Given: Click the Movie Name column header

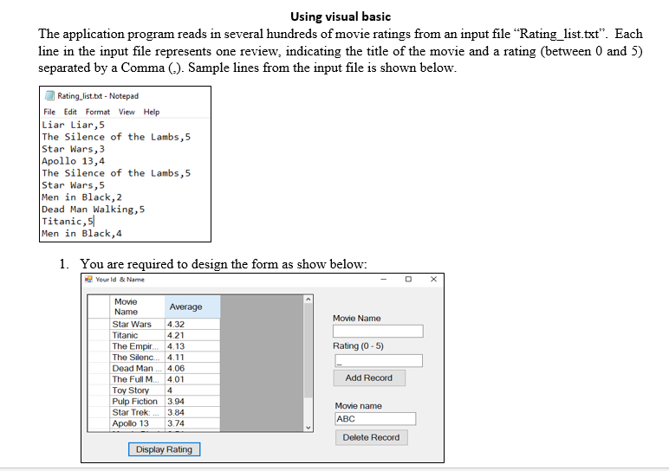Looking at the screenshot, I should tap(137, 306).
